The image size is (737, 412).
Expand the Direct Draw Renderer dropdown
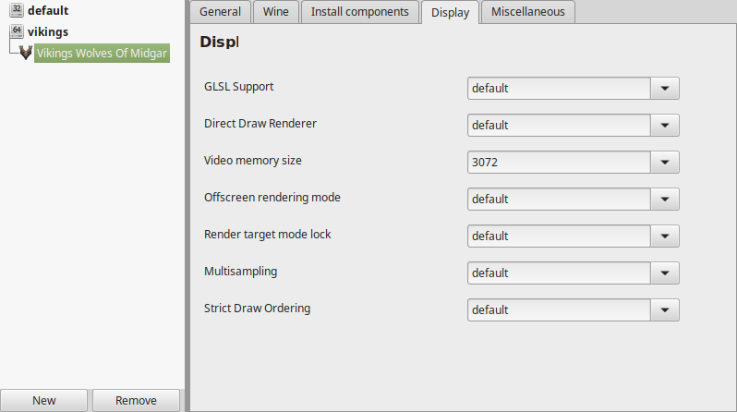coord(665,125)
